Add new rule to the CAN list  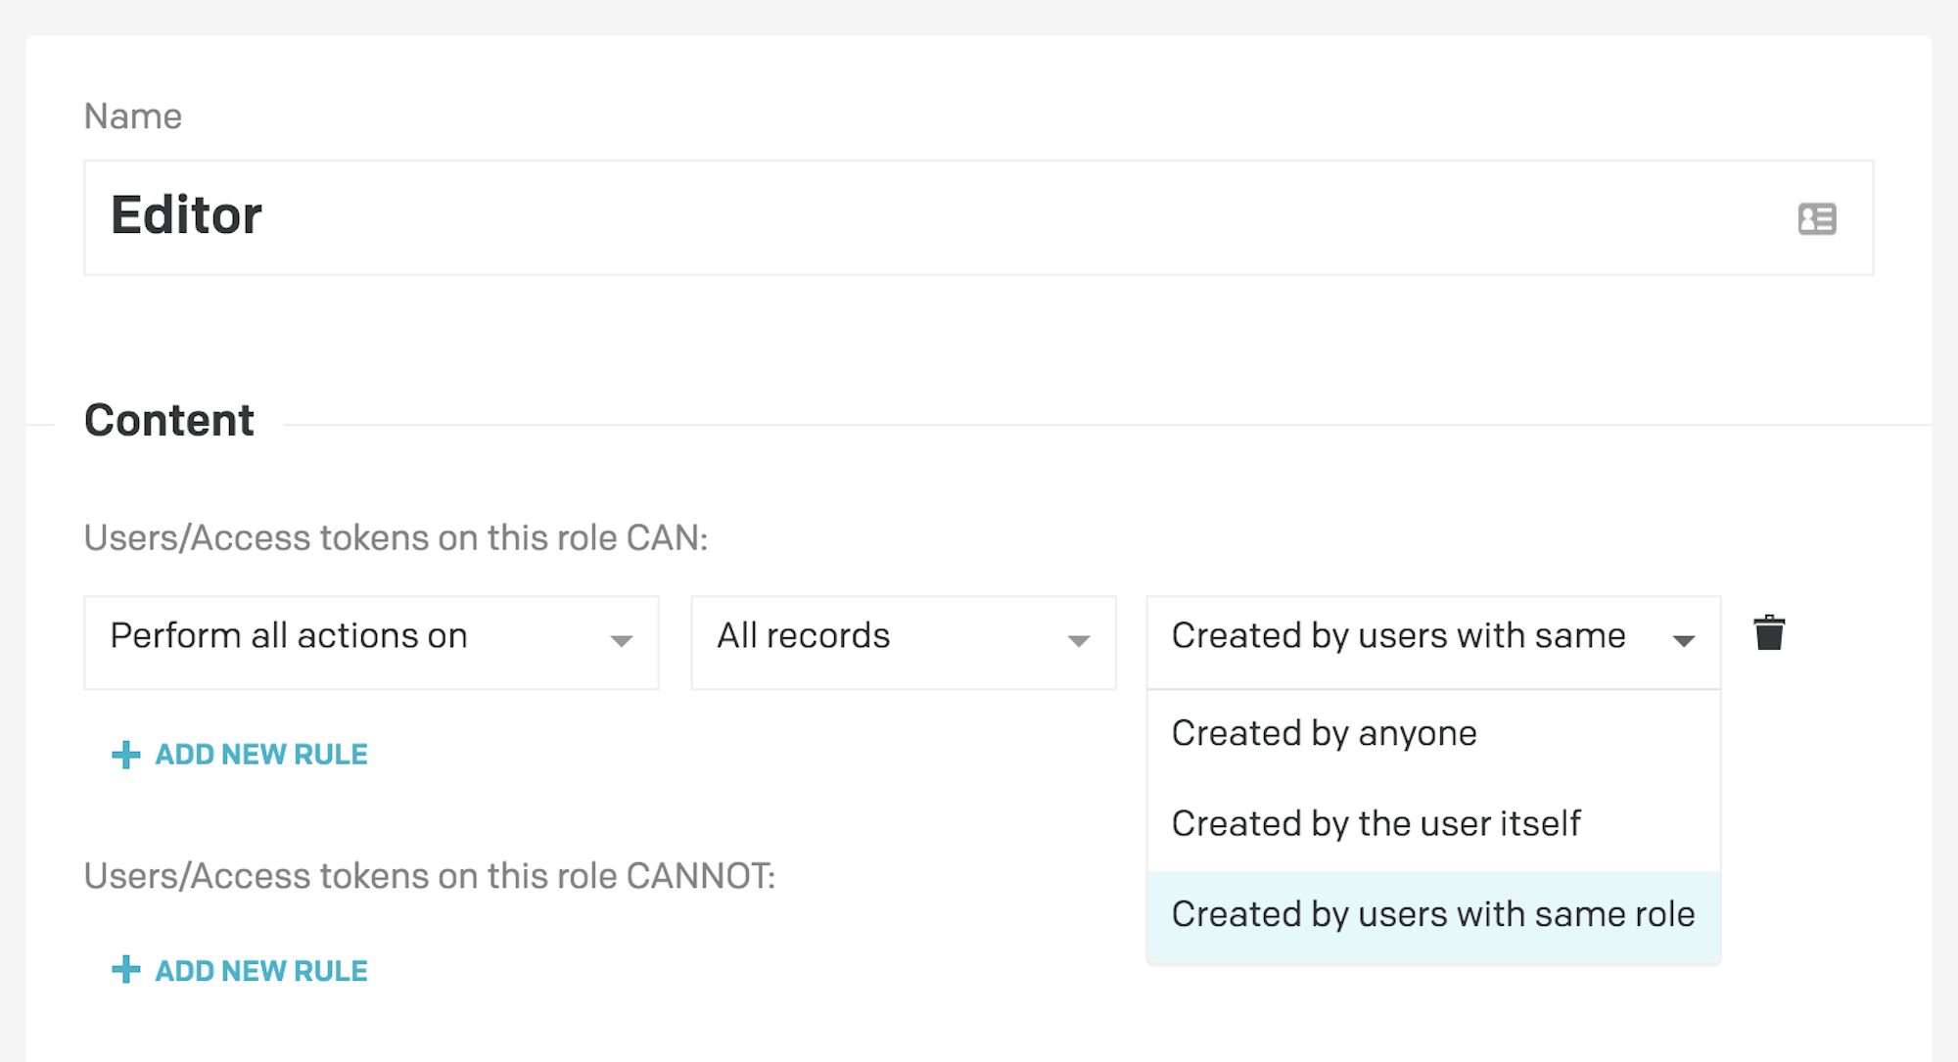240,755
